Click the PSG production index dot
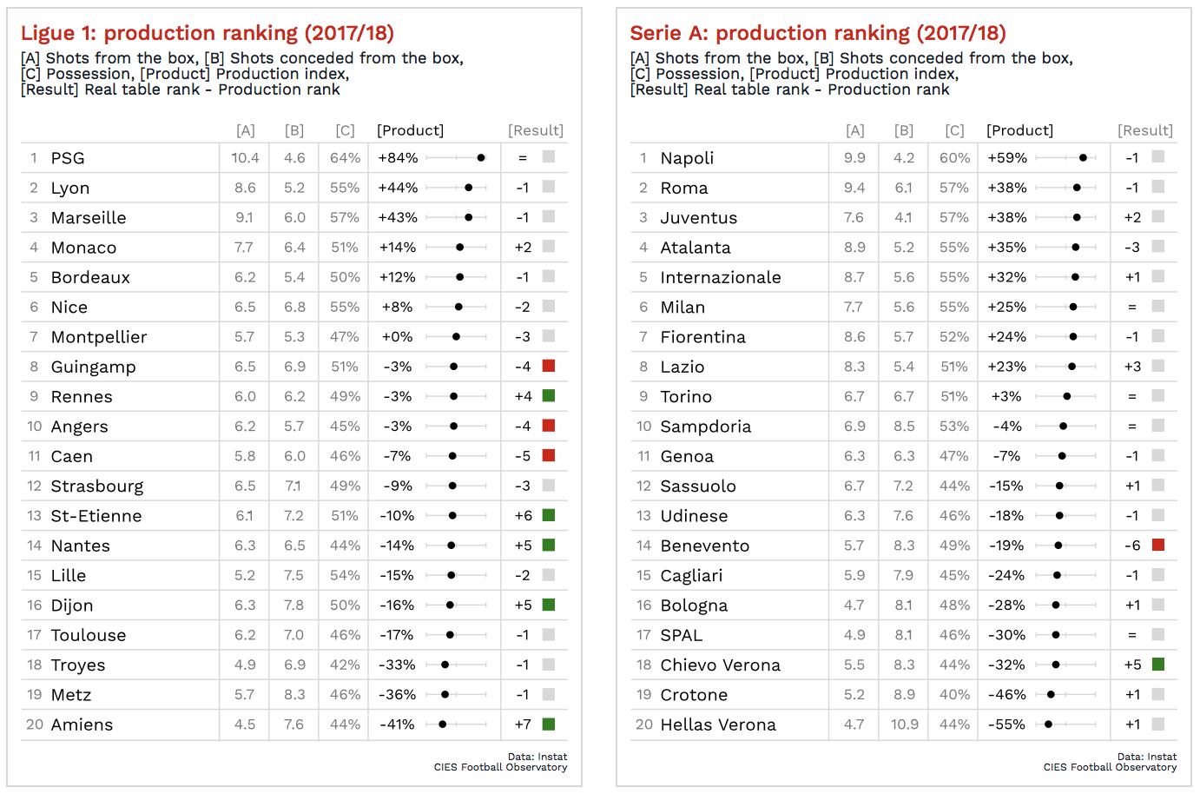Viewport: 1200px width, 794px height. [481, 158]
